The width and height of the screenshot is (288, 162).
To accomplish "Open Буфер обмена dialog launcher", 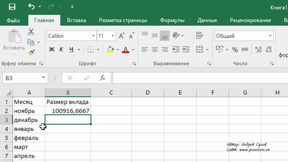I will 41,64.
